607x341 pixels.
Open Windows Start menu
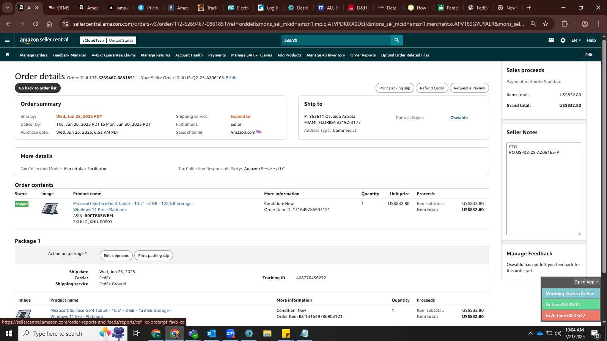9,333
